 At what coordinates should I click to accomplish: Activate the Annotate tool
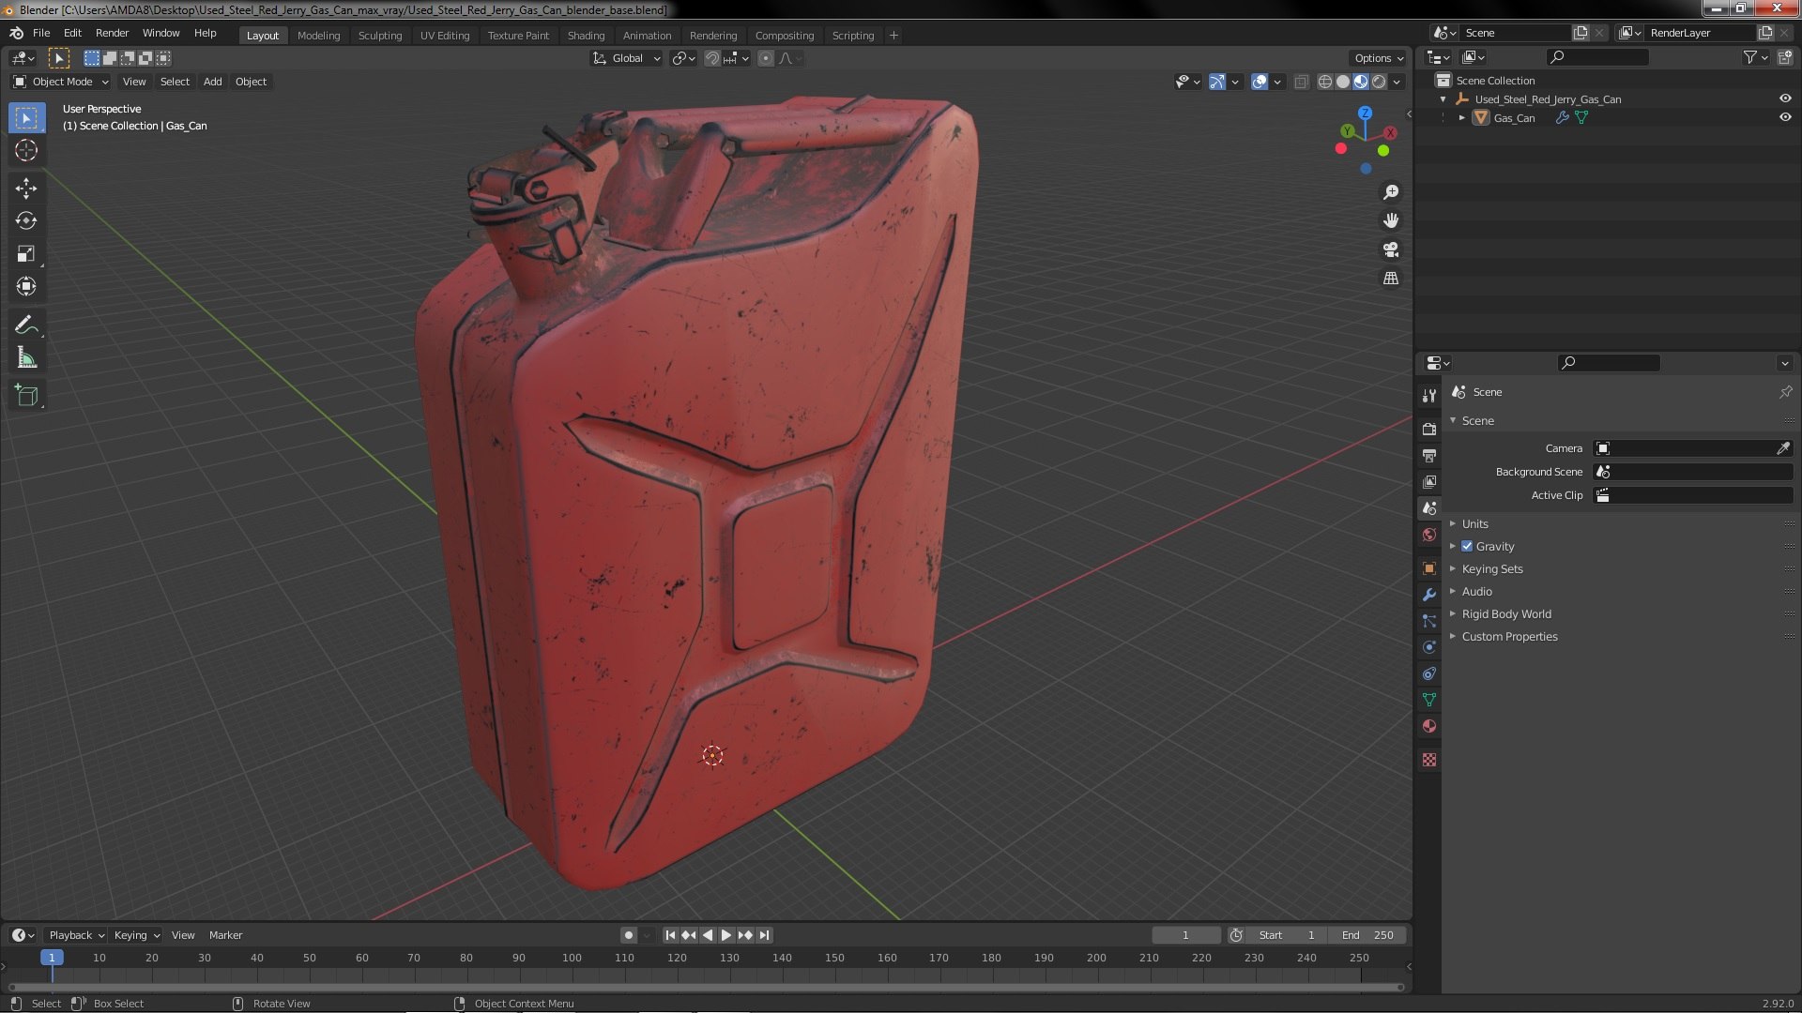tap(26, 325)
